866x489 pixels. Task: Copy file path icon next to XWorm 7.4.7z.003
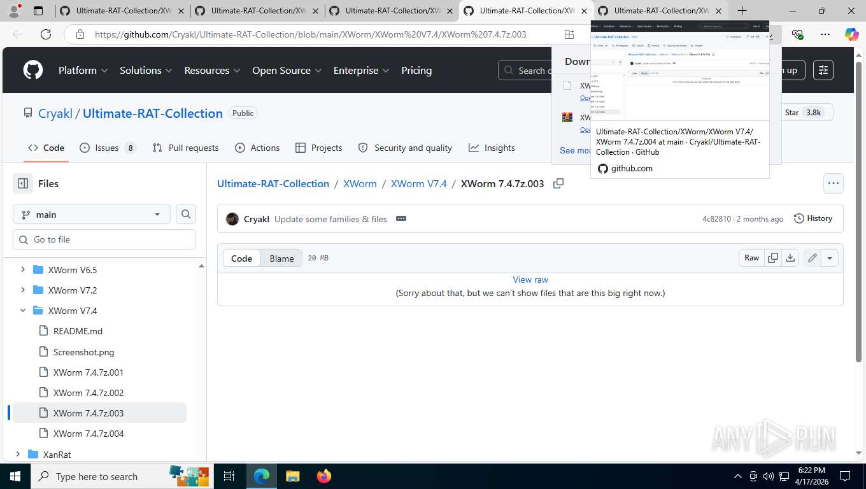click(x=558, y=183)
